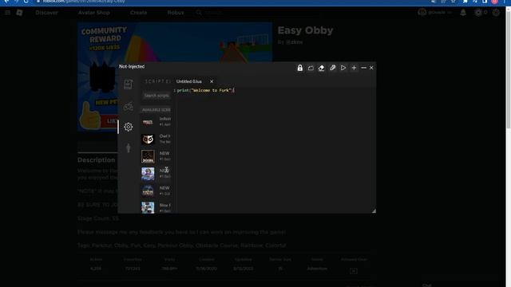511x287 pixels.
Task: Open Roblox notifications bell
Action: (463, 13)
